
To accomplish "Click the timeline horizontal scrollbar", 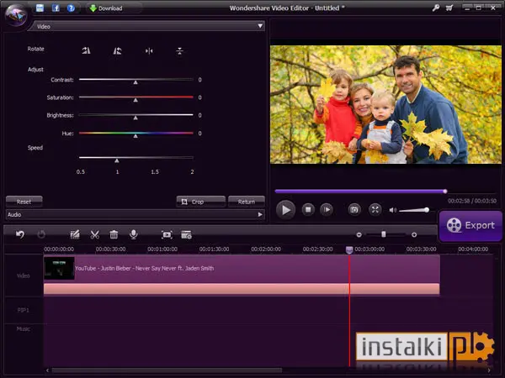I will [167, 370].
